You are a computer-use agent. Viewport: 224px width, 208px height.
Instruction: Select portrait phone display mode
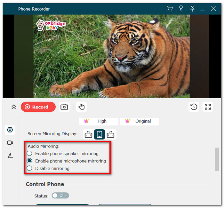pyautogui.click(x=100, y=134)
